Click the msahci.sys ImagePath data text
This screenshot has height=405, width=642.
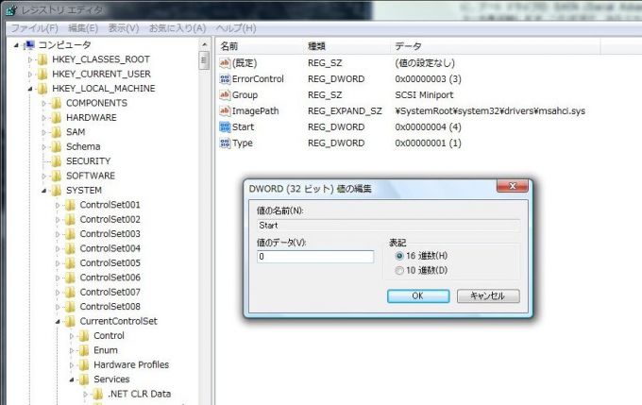point(490,111)
